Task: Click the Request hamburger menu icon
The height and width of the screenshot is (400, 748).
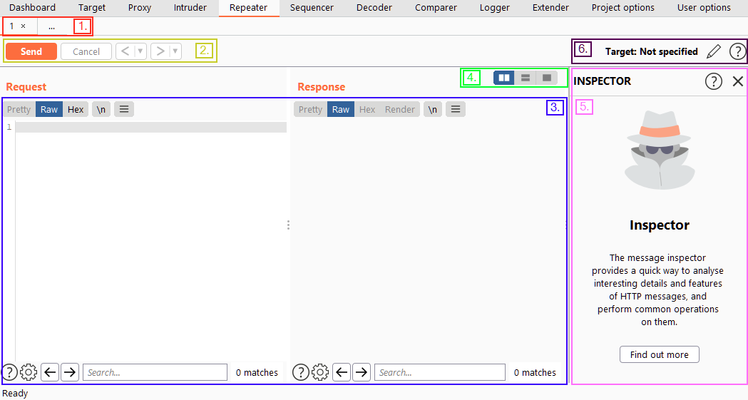Action: click(124, 109)
